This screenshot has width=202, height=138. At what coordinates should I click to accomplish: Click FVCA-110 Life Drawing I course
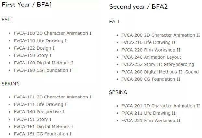pos(40,41)
